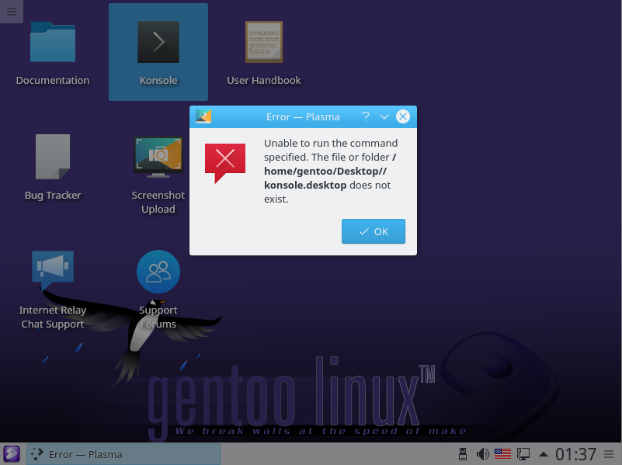622x465 pixels.
Task: Click the US keyboard layout flag
Action: (x=502, y=454)
